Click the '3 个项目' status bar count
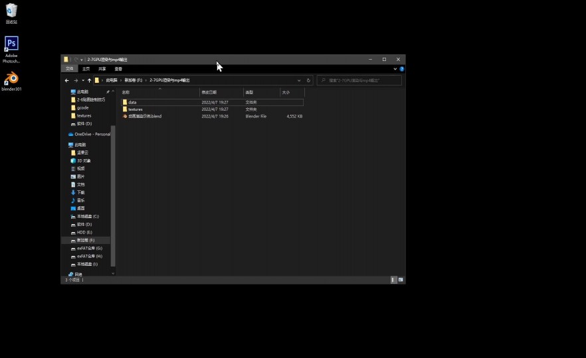Viewport: 586px width, 358px height. [72, 280]
